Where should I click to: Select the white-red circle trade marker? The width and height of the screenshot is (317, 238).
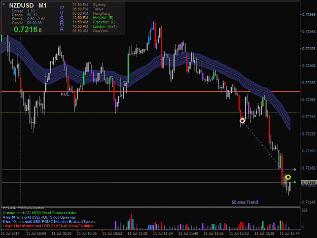(x=242, y=121)
